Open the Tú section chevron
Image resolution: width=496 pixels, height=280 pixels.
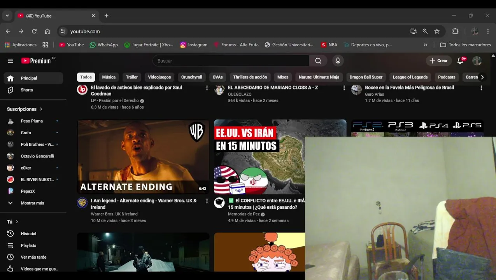tap(17, 222)
